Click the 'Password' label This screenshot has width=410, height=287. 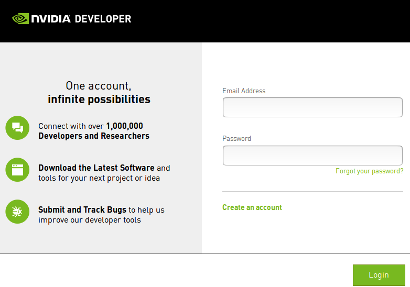pos(236,138)
